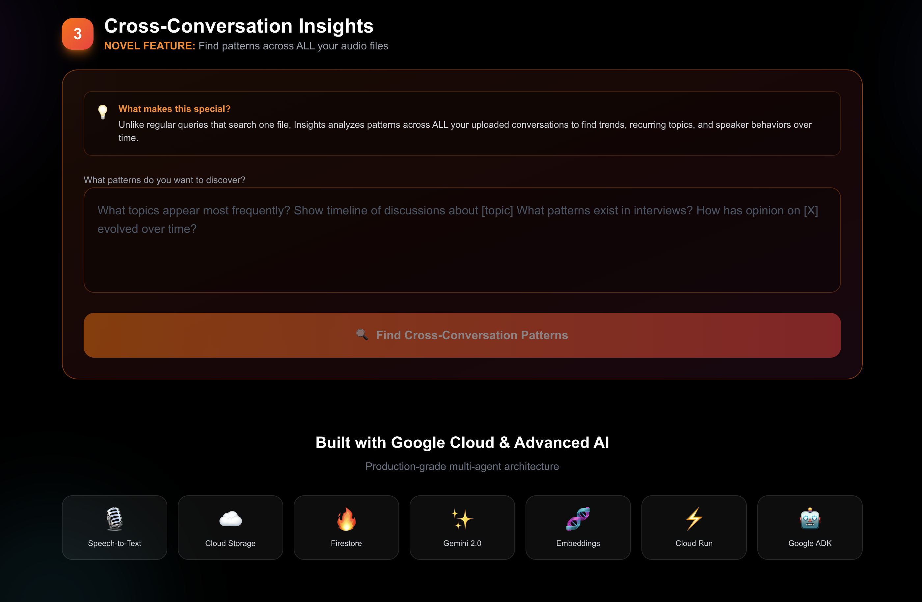Select the Firestore card label
Screen dimensions: 922x602
point(346,543)
